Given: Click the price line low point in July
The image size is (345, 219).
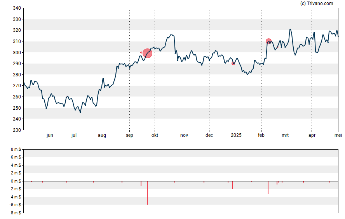Looking at the screenshot, I should (x=80, y=112).
